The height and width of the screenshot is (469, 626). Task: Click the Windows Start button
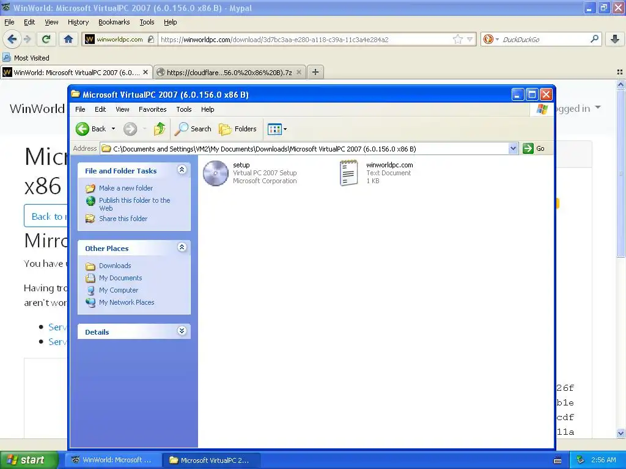pos(28,460)
